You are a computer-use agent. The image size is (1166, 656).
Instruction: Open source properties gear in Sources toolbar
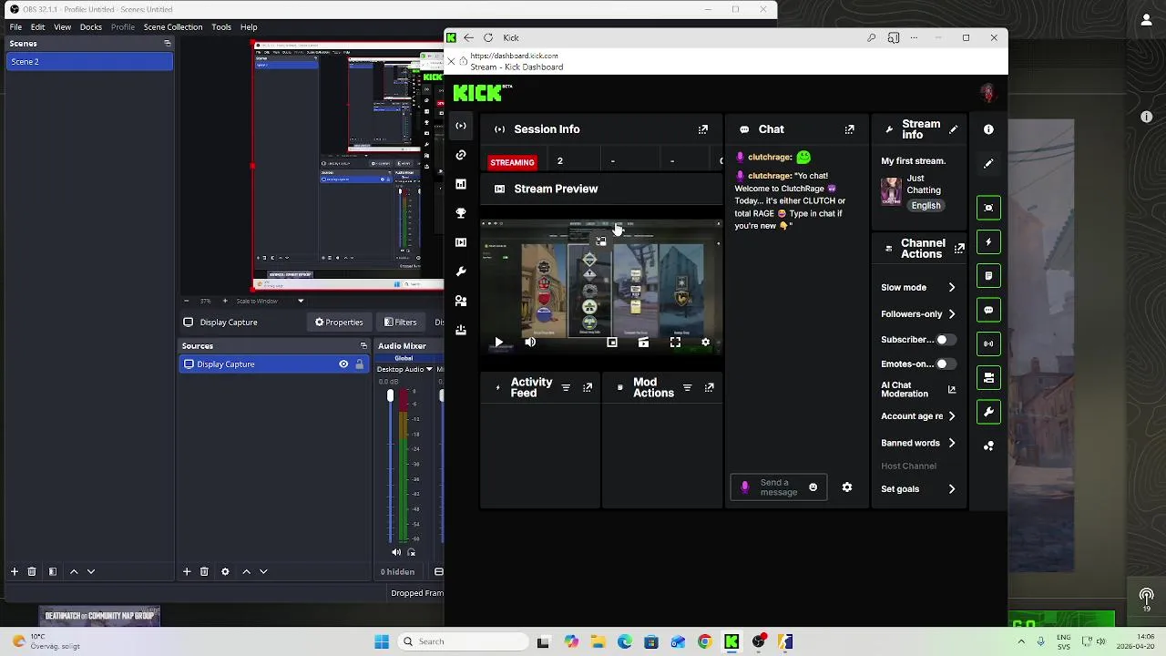(225, 571)
